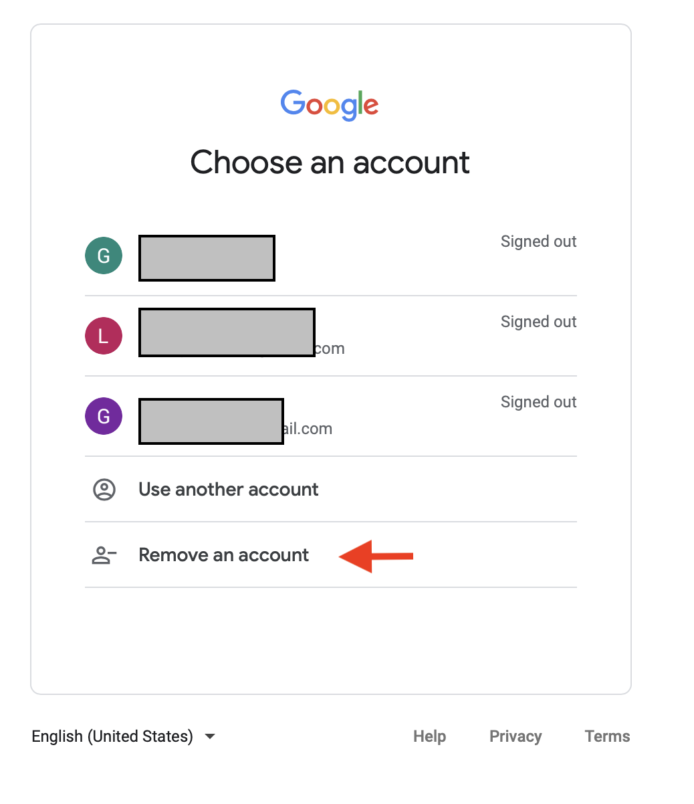The image size is (694, 804).
Task: Select Use another account option
Action: click(x=330, y=490)
